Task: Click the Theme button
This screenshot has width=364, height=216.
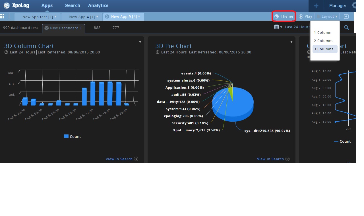Action: point(284,16)
